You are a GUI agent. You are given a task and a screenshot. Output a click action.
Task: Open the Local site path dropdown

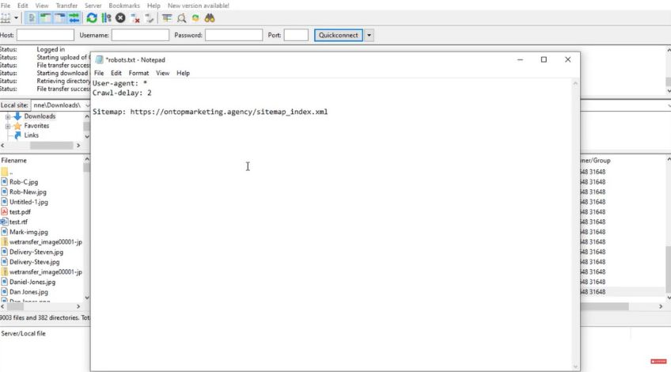[87, 105]
